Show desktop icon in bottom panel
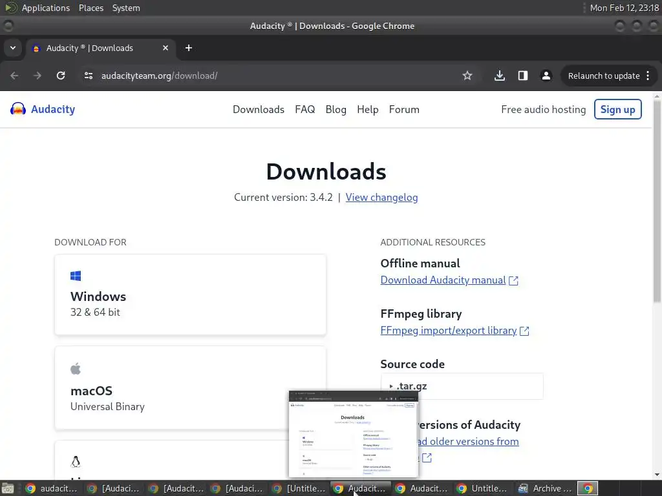 (8, 488)
